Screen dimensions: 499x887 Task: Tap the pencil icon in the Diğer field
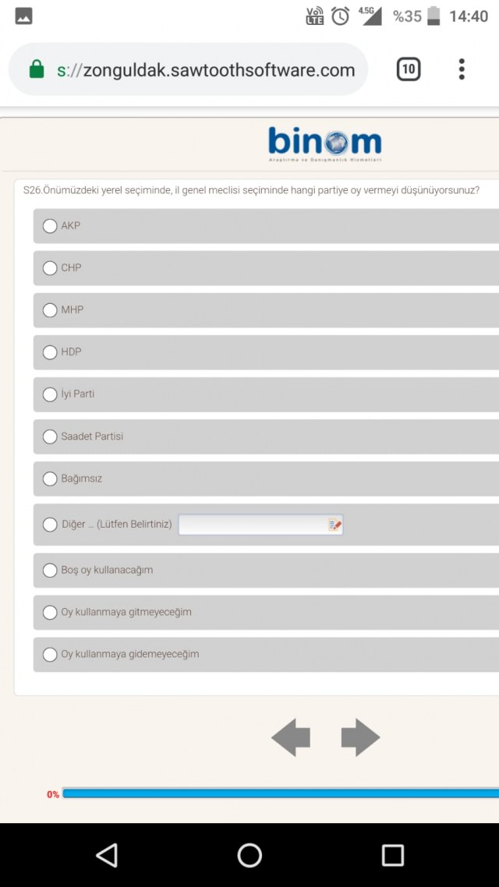click(x=334, y=525)
